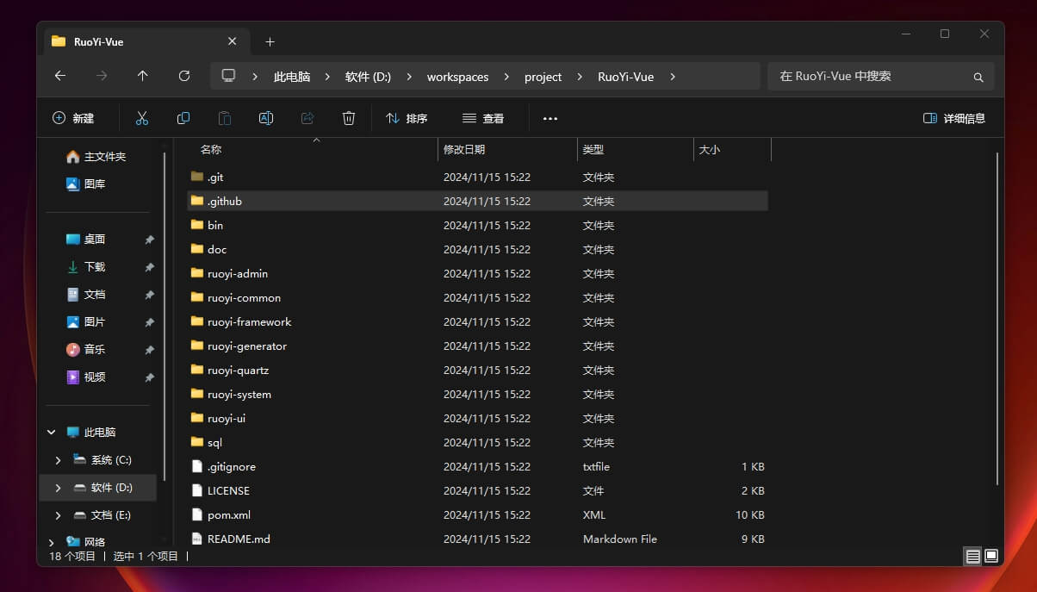The width and height of the screenshot is (1037, 592).
Task: Refresh the current folder
Action: click(184, 76)
